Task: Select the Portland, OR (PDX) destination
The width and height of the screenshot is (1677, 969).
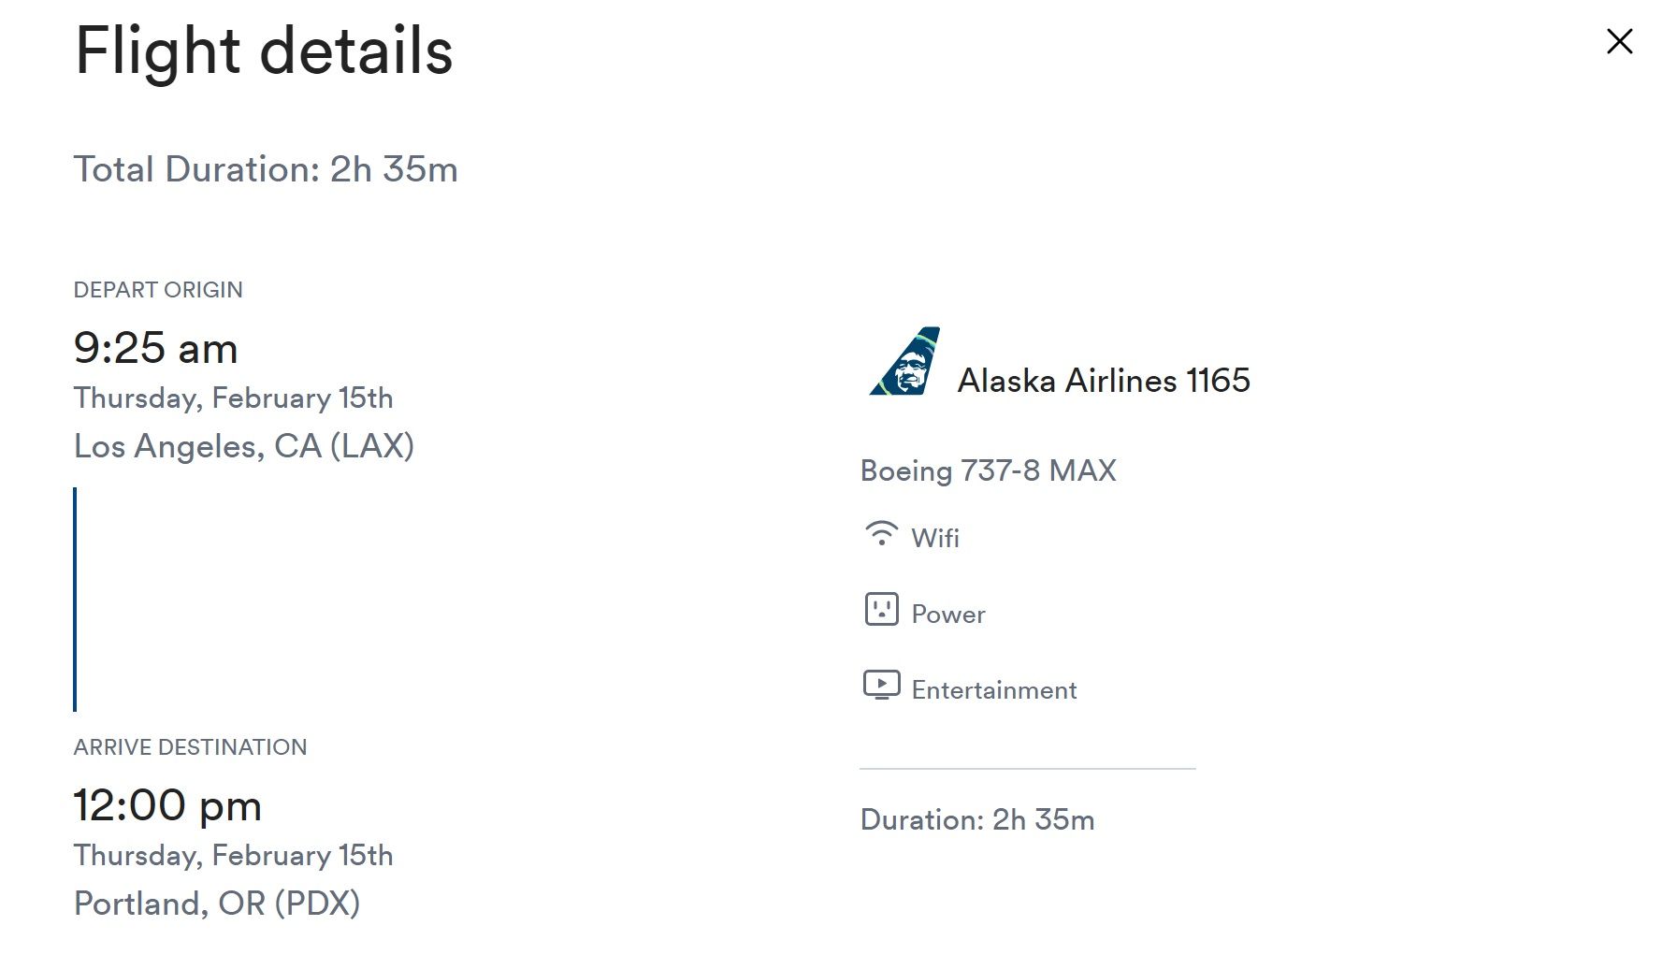Action: click(218, 903)
